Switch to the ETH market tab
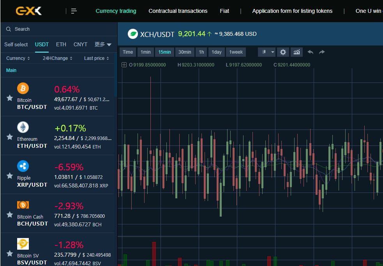Viewport: 383px width, 266px height. [x=61, y=44]
